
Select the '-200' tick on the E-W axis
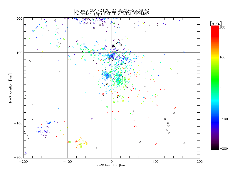(x=23, y=162)
